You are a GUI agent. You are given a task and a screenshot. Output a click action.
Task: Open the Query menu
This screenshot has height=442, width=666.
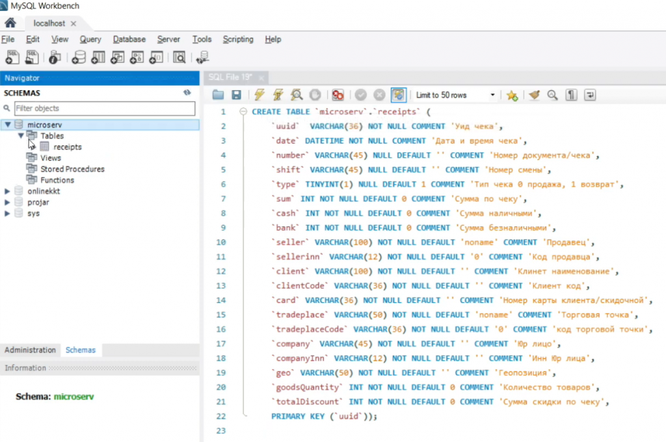click(90, 39)
